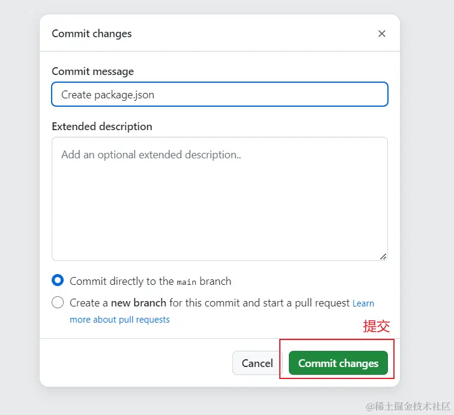
Task: Click the monospace 'main' branch name
Action: 186,281
